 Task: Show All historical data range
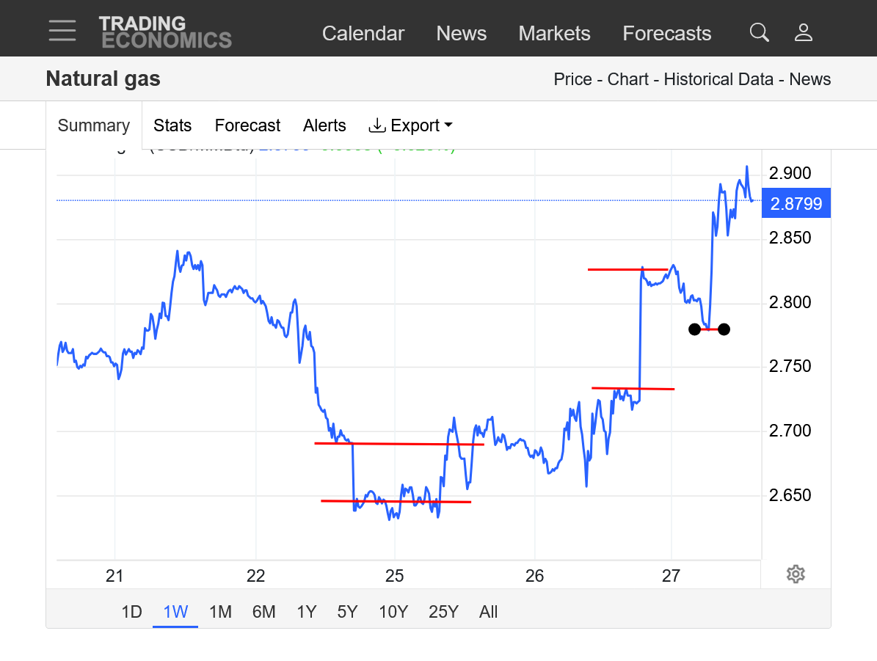click(x=488, y=612)
